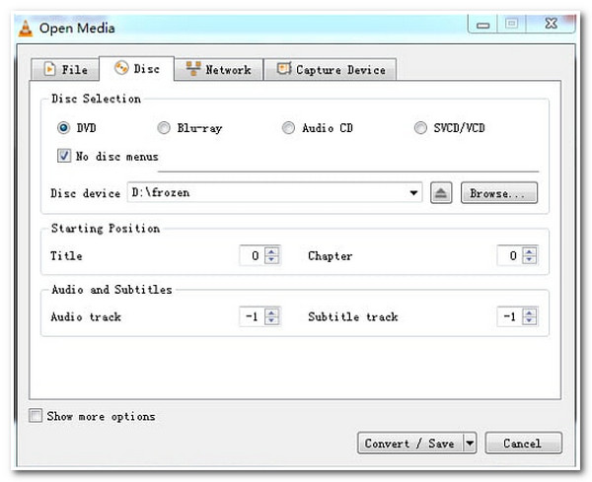The height and width of the screenshot is (482, 592).
Task: Select the Disc tab
Action: click(137, 69)
